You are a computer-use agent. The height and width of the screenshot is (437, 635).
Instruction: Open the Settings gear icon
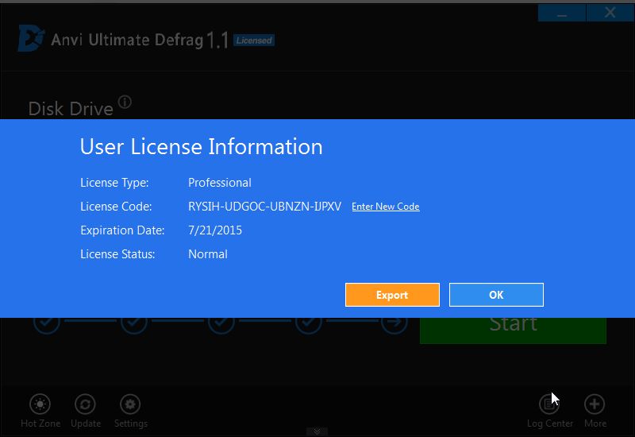[x=130, y=404]
